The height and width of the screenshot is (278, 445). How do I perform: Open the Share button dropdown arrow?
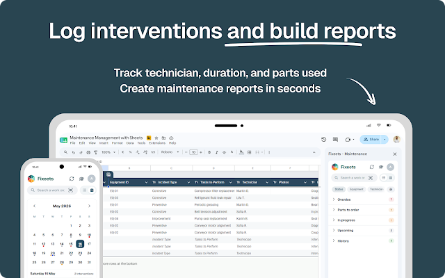[x=385, y=139]
